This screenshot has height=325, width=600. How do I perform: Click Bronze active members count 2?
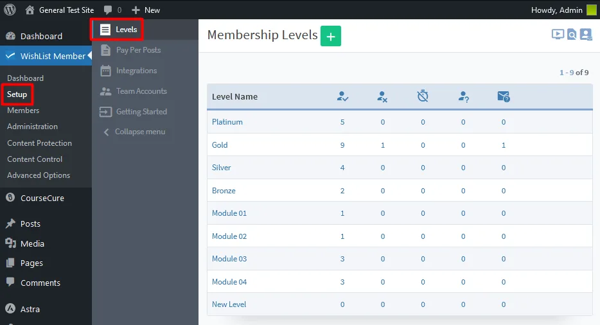(x=342, y=191)
